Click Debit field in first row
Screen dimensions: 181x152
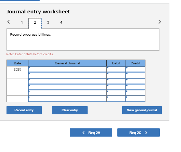point(116,69)
